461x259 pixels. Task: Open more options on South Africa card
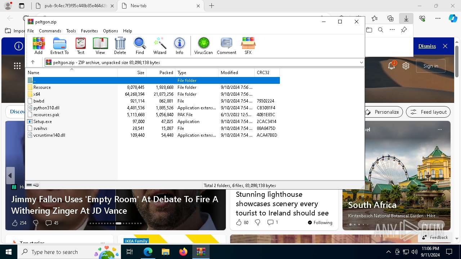[x=439, y=129]
